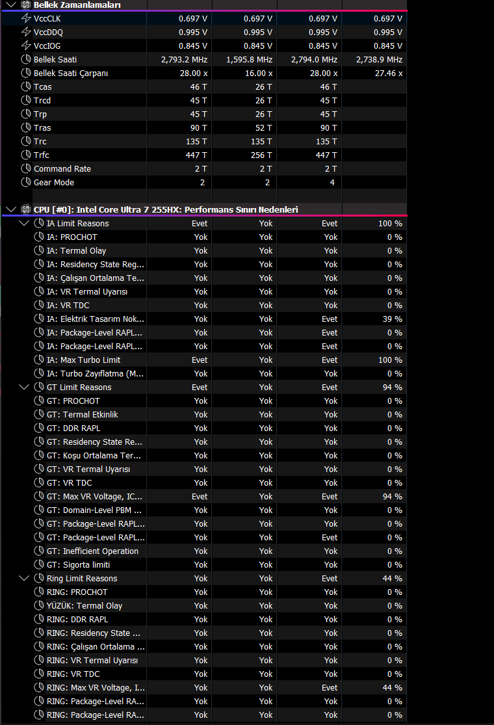The image size is (494, 725).
Task: Select the 'IA: Çalışan Ortalama Te...' label
Action: (95, 278)
